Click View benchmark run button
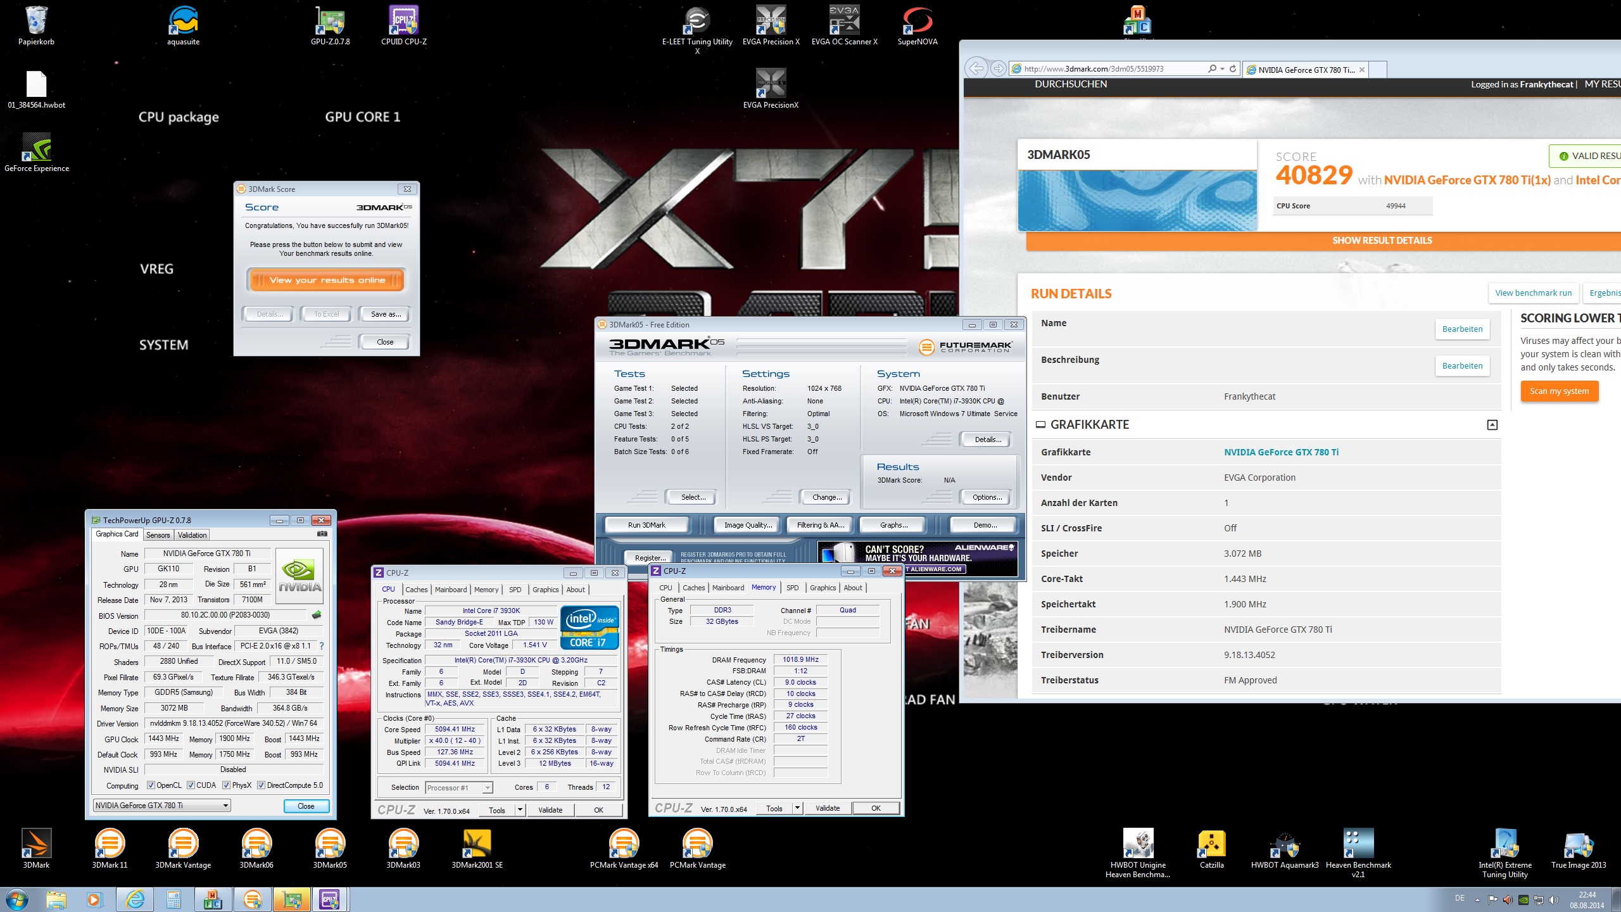This screenshot has width=1621, height=912. [x=1534, y=293]
